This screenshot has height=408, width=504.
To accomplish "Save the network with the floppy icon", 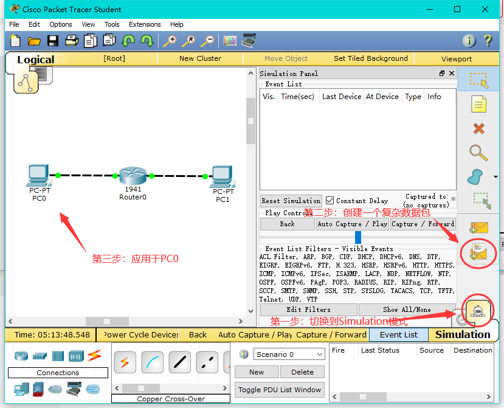I will pyautogui.click(x=53, y=41).
